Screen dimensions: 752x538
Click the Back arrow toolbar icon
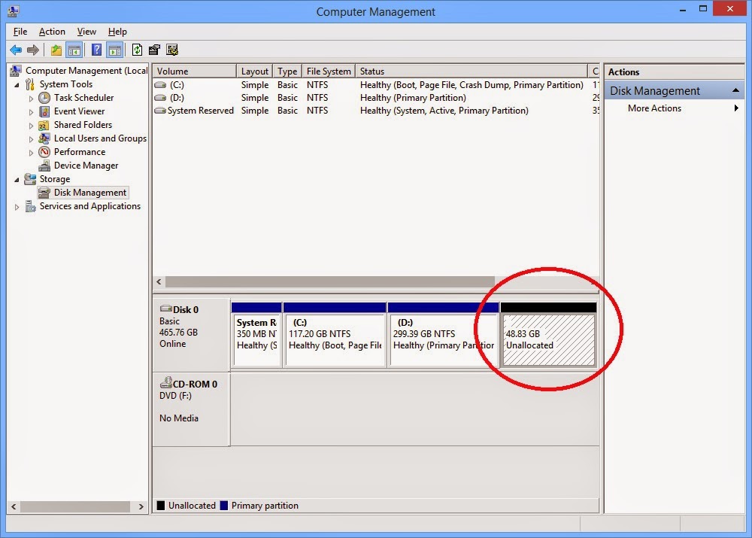tap(16, 50)
